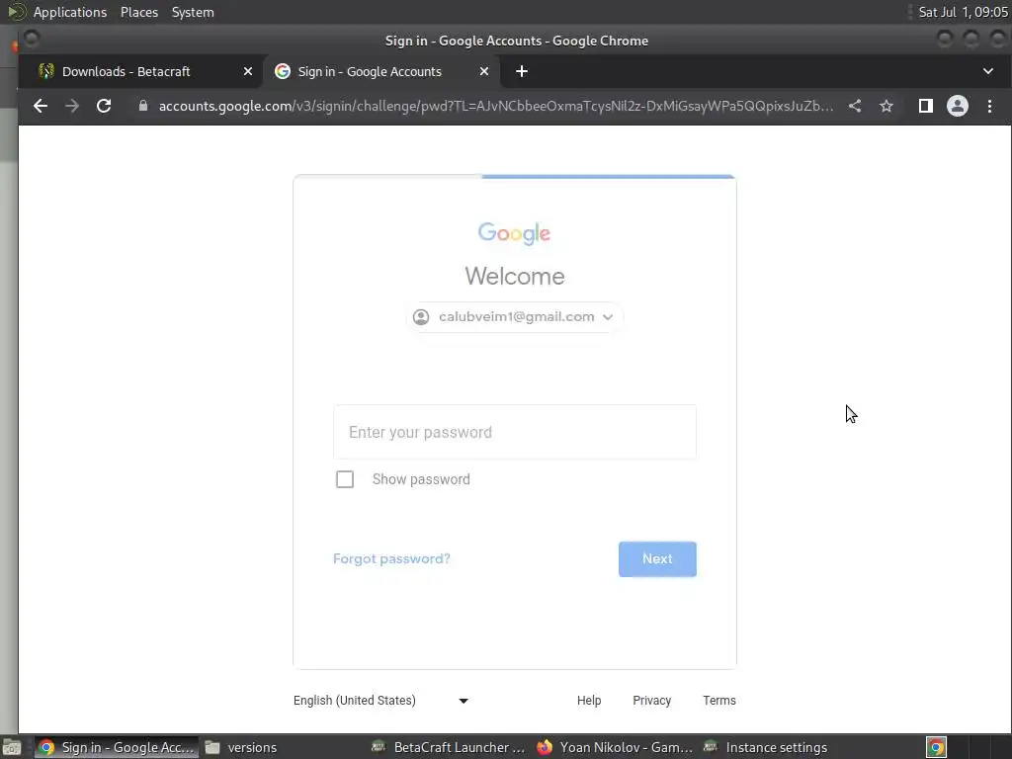Click the account avatar icon beside the email
This screenshot has height=759, width=1012.
[x=421, y=317]
